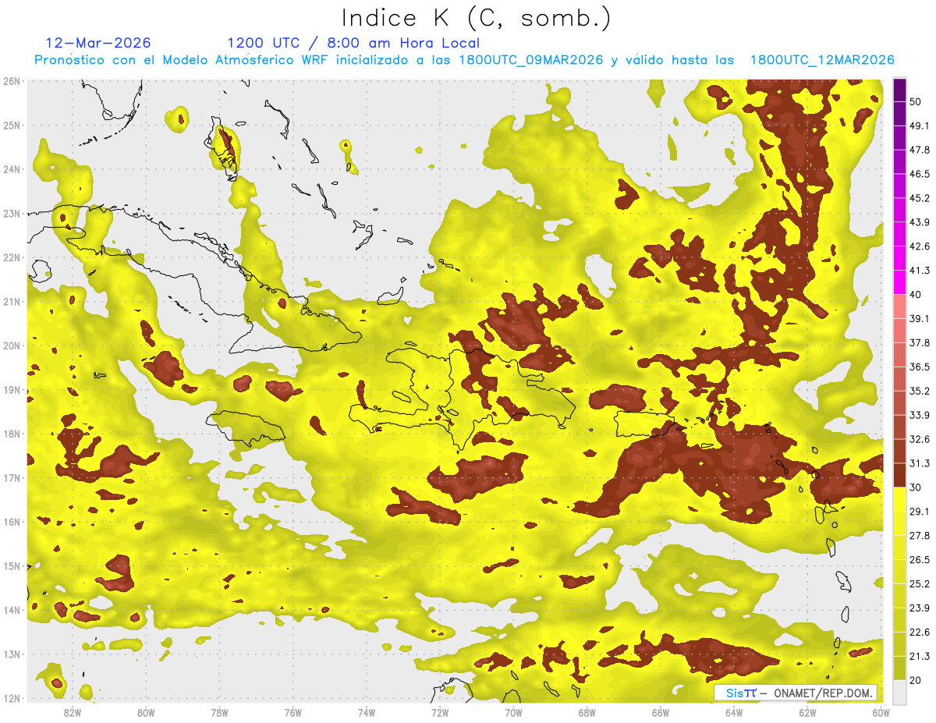
Task: Click the colorbar value "32.6"
Action: (920, 439)
